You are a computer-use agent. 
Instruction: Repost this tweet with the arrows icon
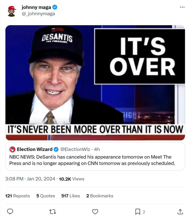[53, 212]
